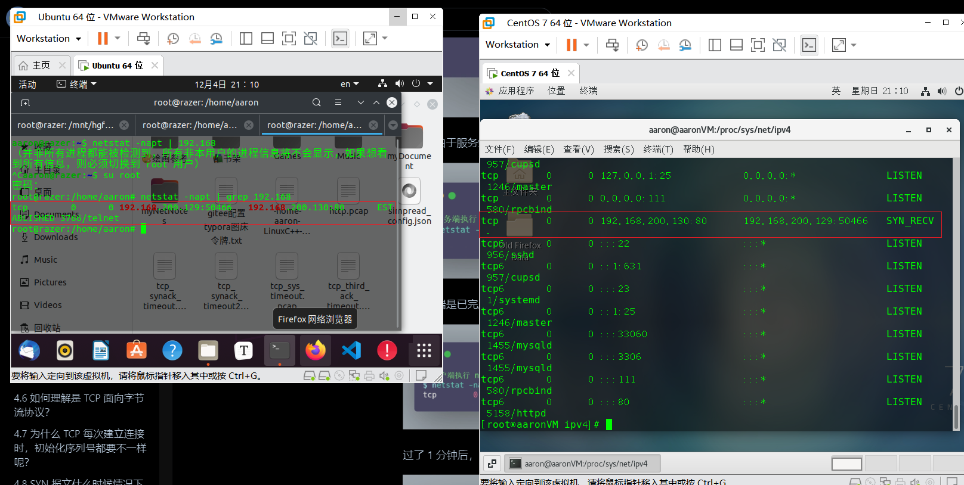Click the Ubuntu VMware printer status icon
The width and height of the screenshot is (964, 485).
pos(369,376)
